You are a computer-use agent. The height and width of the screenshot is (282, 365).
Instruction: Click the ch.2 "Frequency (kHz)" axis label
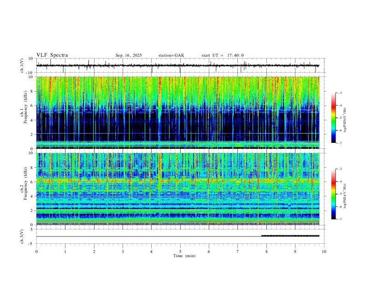point(26,184)
